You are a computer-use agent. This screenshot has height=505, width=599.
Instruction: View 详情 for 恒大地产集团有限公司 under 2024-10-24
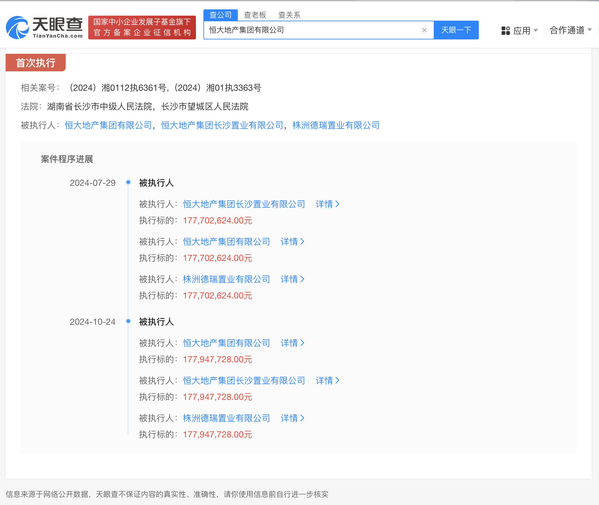[x=292, y=343]
